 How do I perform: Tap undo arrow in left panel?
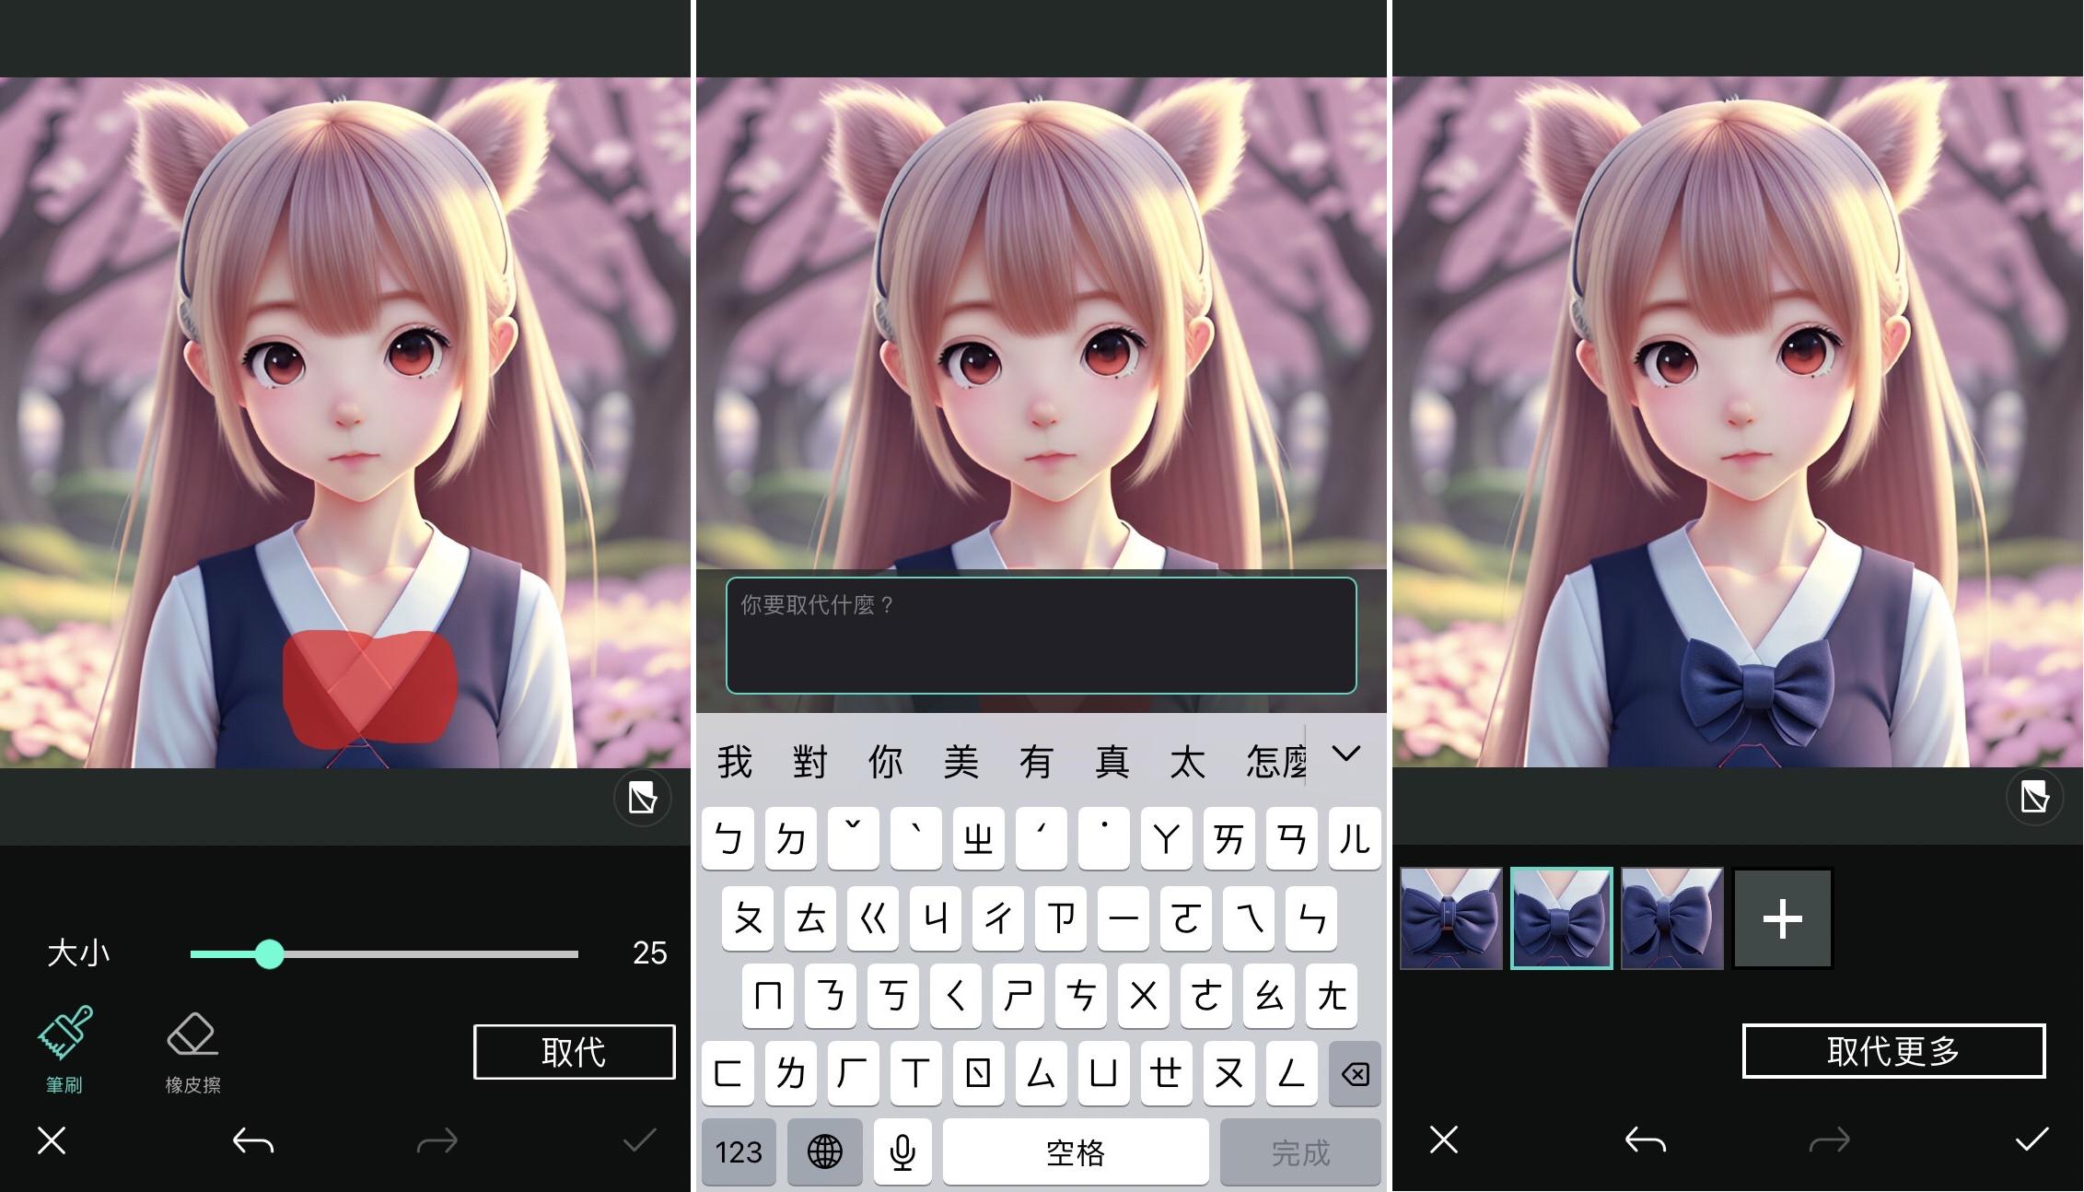coord(252,1142)
